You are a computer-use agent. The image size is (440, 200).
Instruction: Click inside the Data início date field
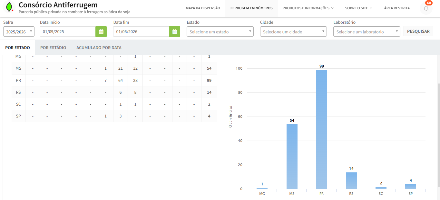click(x=68, y=32)
